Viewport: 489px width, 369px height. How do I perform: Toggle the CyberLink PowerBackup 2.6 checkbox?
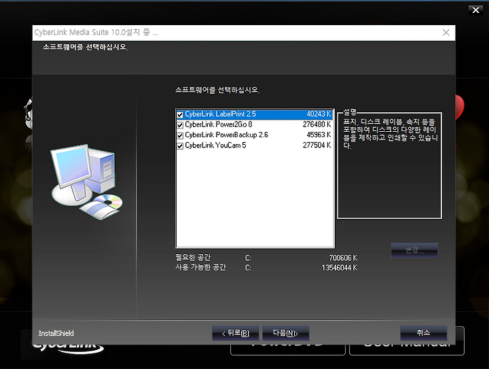pyautogui.click(x=180, y=135)
